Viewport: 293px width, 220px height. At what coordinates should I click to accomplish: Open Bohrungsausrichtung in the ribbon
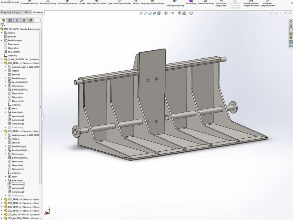67,2
